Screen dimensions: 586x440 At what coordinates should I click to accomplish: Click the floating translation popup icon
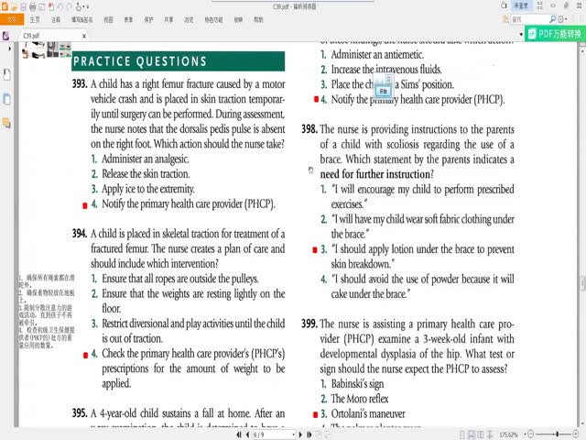(384, 88)
